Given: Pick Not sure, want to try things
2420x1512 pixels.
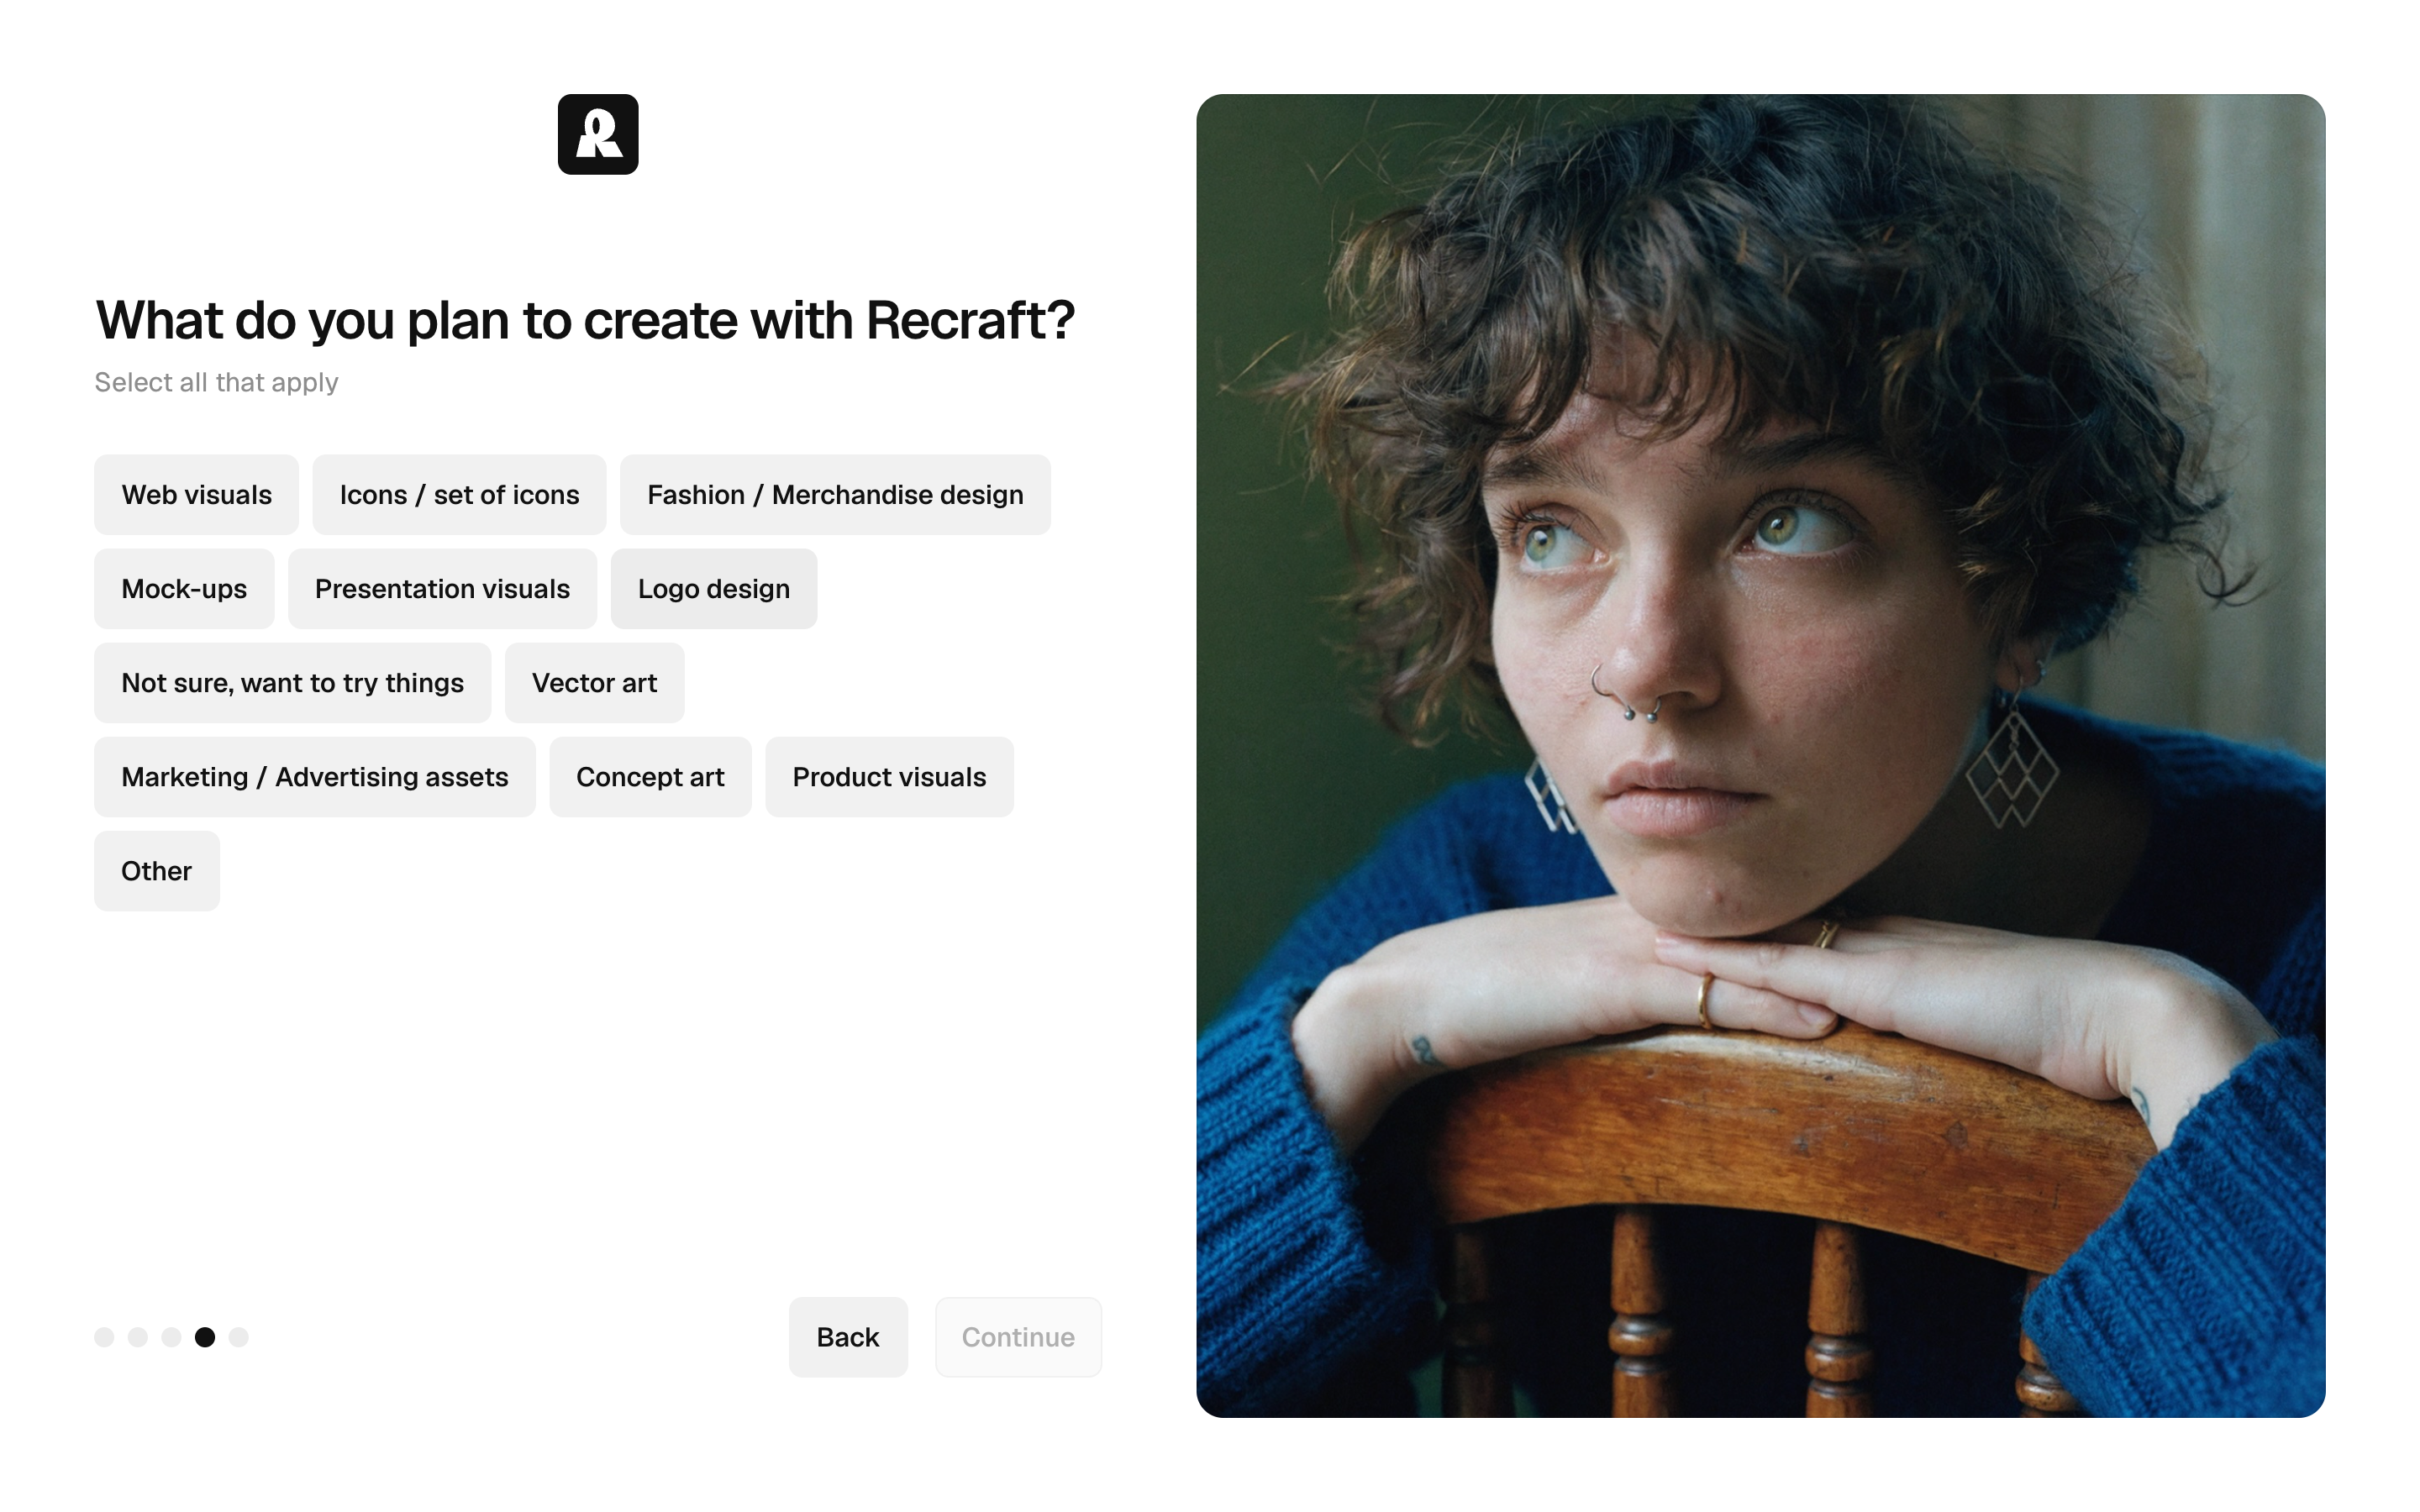Looking at the screenshot, I should tap(292, 683).
